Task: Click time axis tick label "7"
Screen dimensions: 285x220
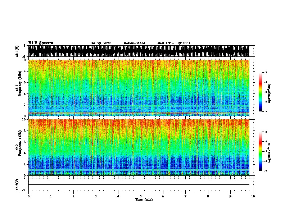Action: [x=186, y=196]
